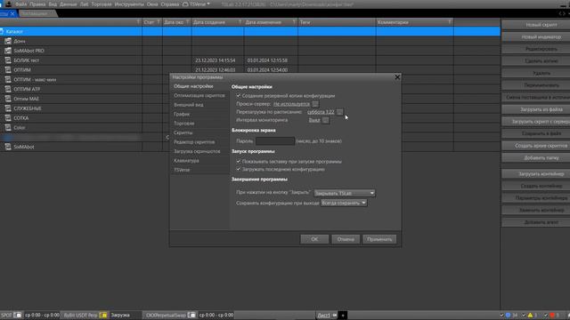Toggle the yellow warning filter checkbox
This screenshot has height=320, width=570.
[x=524, y=315]
